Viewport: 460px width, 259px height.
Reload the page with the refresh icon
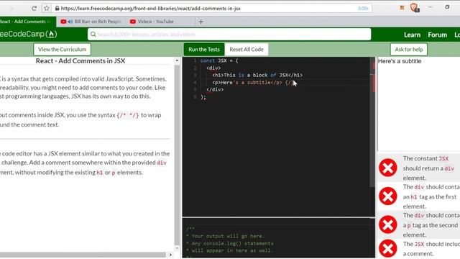(x=34, y=9)
